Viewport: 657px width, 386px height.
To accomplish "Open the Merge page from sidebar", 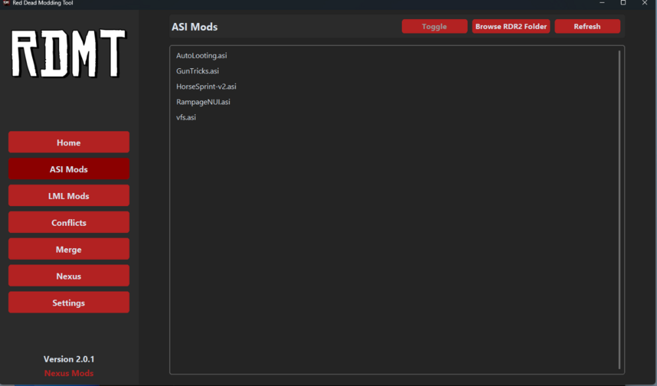I will coord(69,249).
